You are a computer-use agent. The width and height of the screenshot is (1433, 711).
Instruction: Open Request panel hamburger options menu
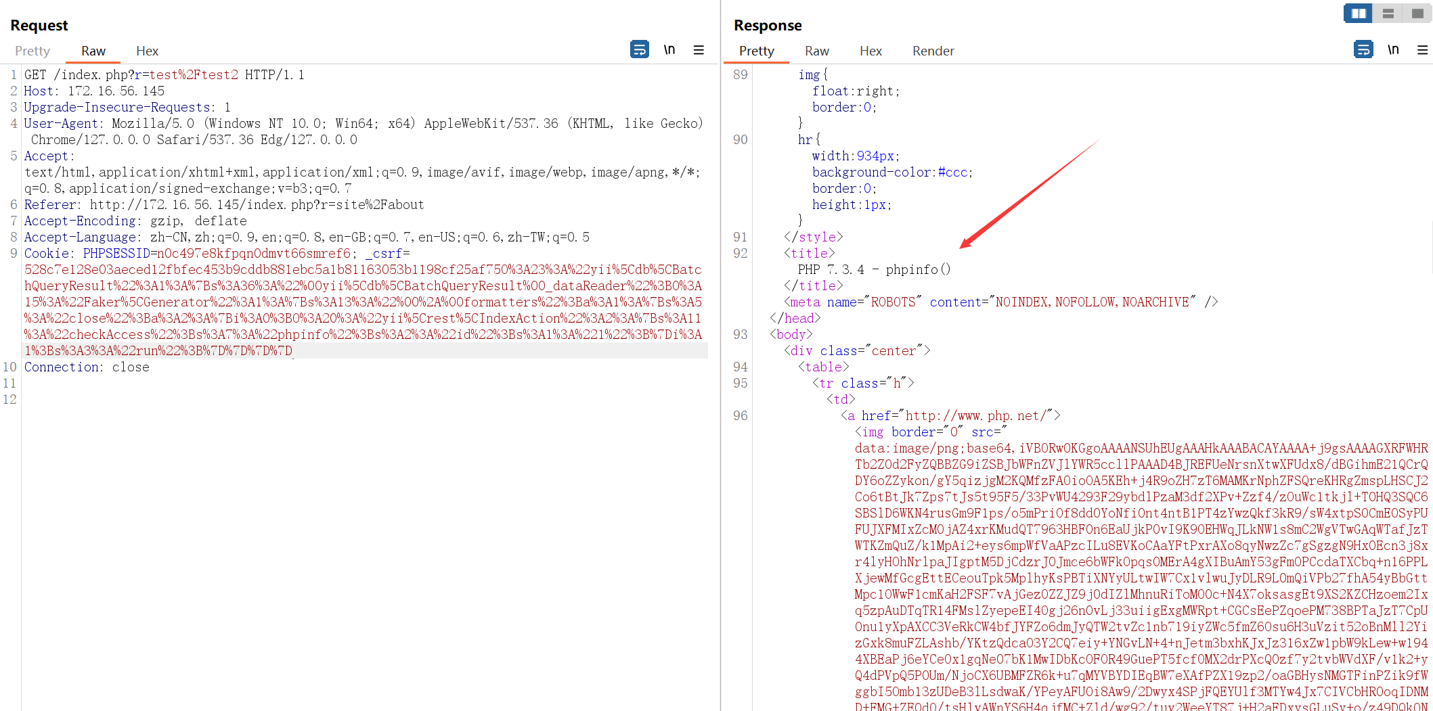pos(699,50)
